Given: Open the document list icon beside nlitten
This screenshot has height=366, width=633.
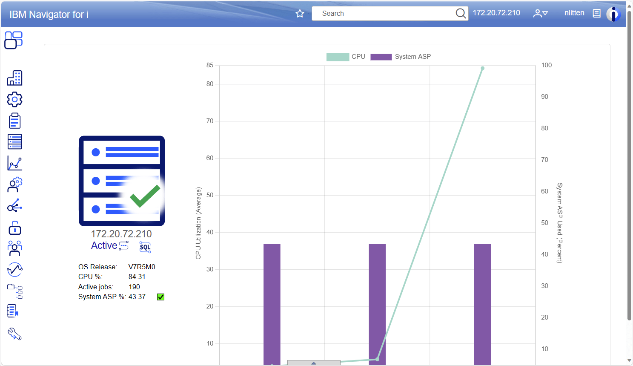Looking at the screenshot, I should pos(597,13).
